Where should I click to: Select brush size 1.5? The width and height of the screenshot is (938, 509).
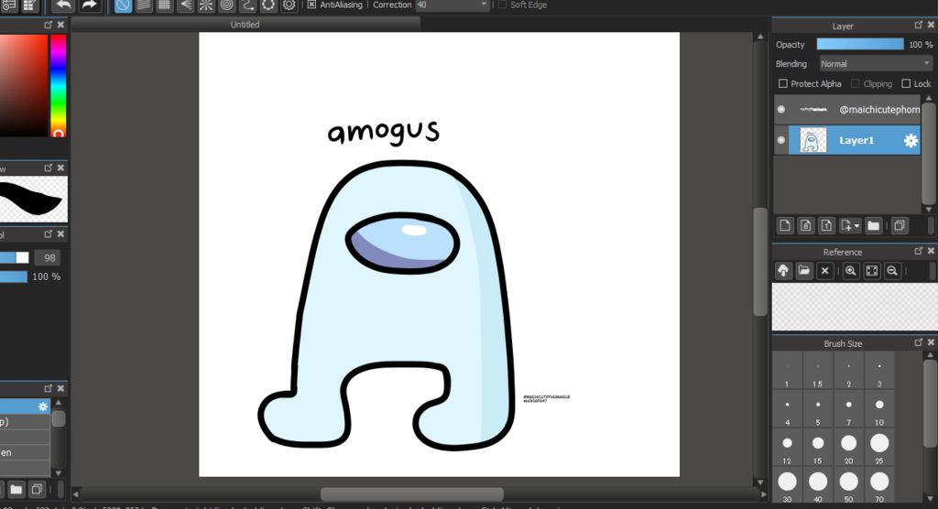coord(817,372)
